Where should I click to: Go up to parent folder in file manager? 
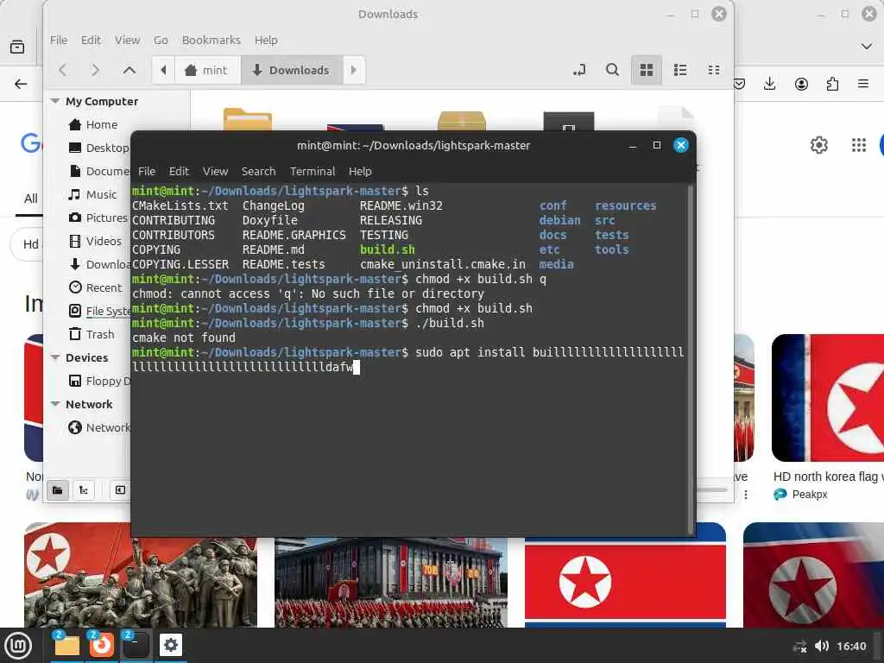tap(129, 70)
